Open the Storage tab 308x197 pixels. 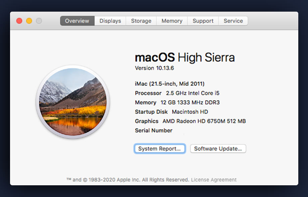pos(141,21)
